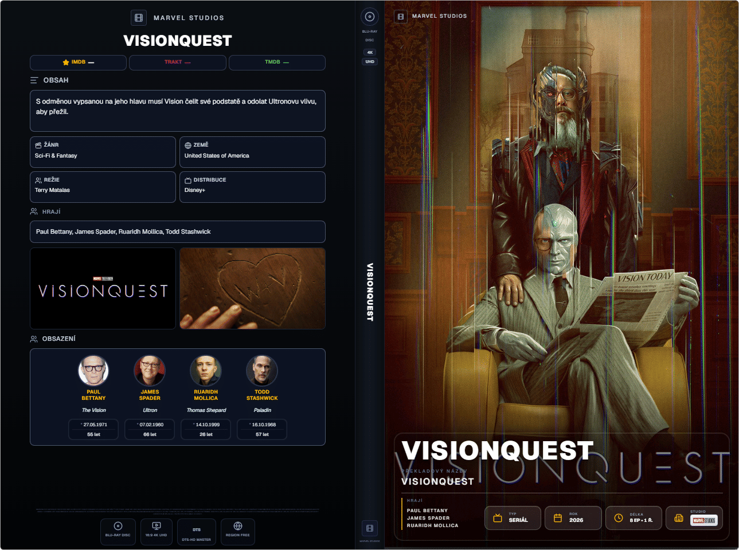Click James Spader's portrait
739x550 pixels.
click(x=150, y=370)
